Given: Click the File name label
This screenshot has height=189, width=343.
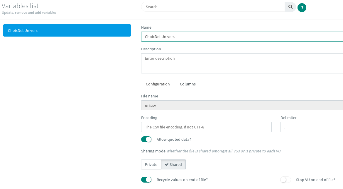Looking at the screenshot, I should pyautogui.click(x=150, y=96).
